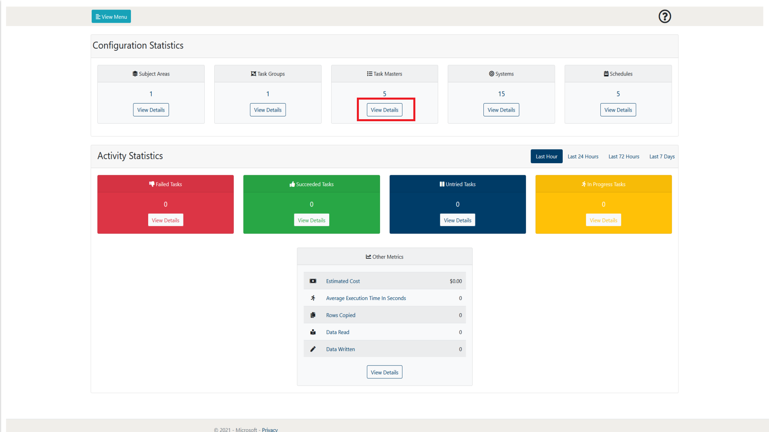This screenshot has width=769, height=432.
Task: Click the Task Masters list icon
Action: tap(369, 74)
